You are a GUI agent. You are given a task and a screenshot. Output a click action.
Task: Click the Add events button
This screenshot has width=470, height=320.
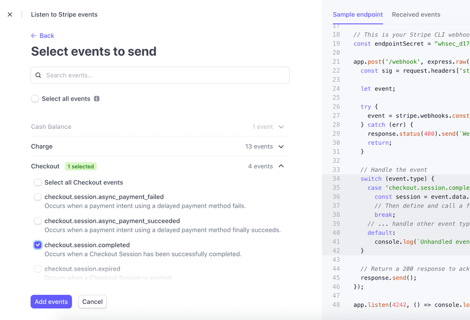point(51,302)
